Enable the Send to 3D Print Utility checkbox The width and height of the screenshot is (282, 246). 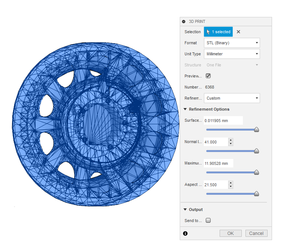click(x=208, y=221)
